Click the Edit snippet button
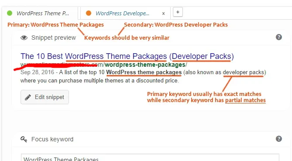 [x=45, y=97]
